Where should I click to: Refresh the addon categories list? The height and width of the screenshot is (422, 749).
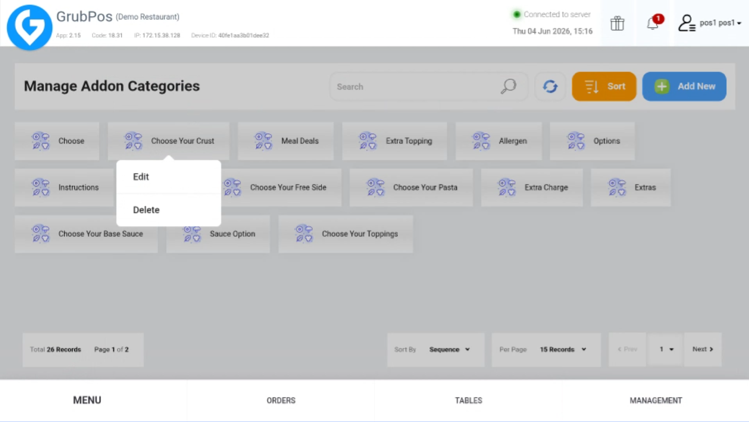click(550, 86)
